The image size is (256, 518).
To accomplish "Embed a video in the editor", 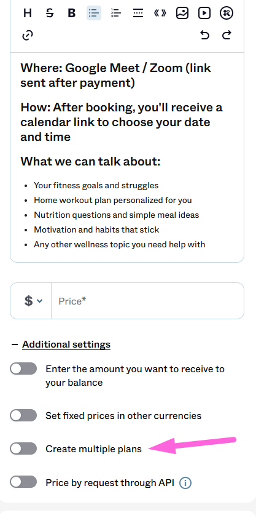I will coord(204,13).
